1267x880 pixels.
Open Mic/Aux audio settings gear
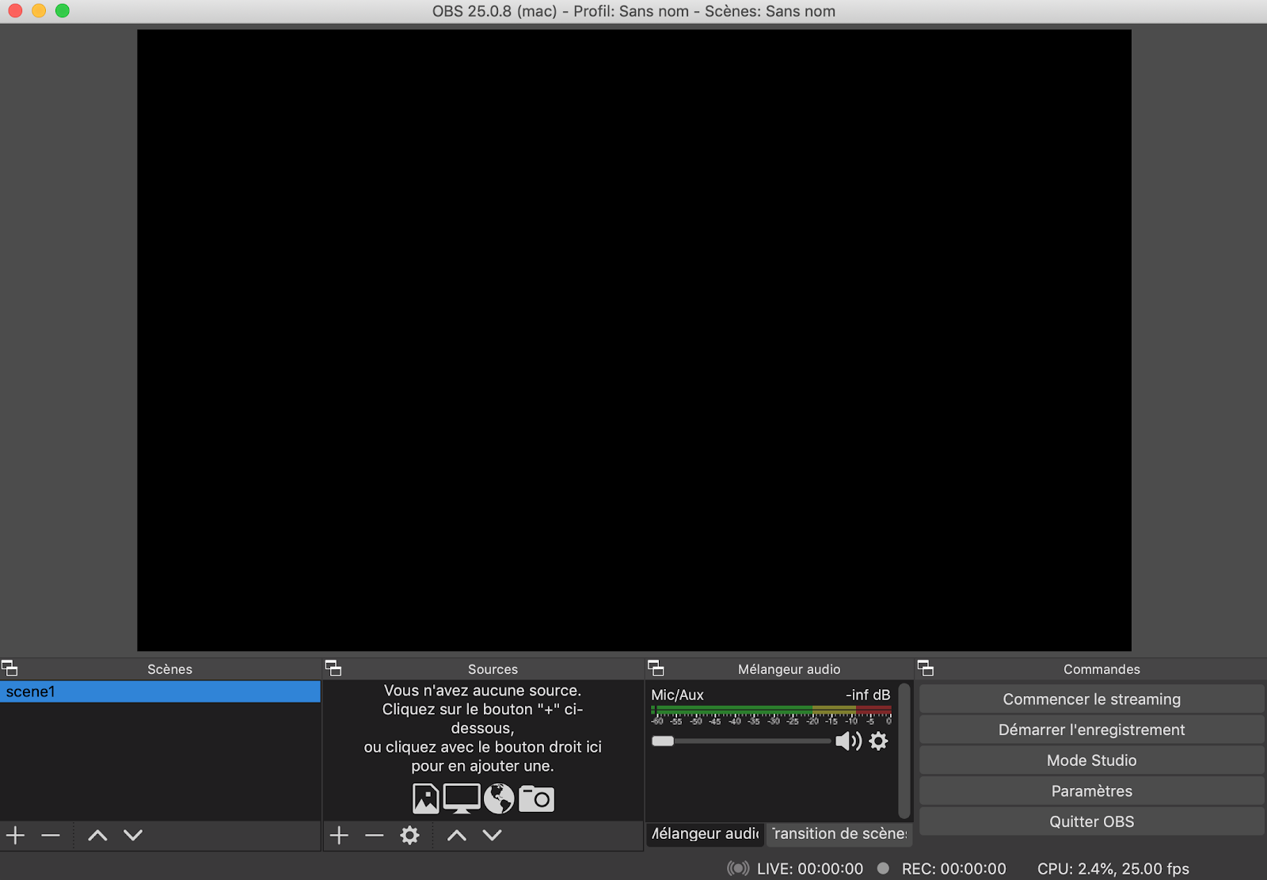pyautogui.click(x=879, y=741)
